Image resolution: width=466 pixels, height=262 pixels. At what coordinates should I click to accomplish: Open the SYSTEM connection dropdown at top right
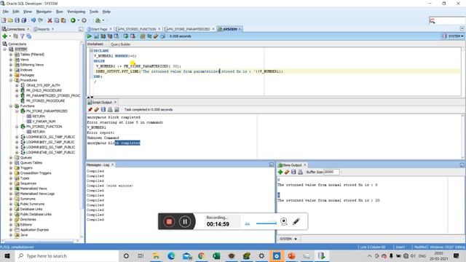pyautogui.click(x=453, y=36)
